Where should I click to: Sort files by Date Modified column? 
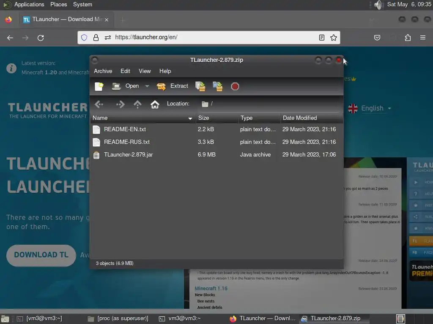click(x=312, y=118)
